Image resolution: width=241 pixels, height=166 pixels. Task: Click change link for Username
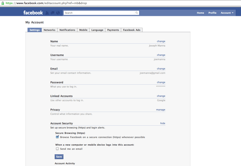coord(161,55)
